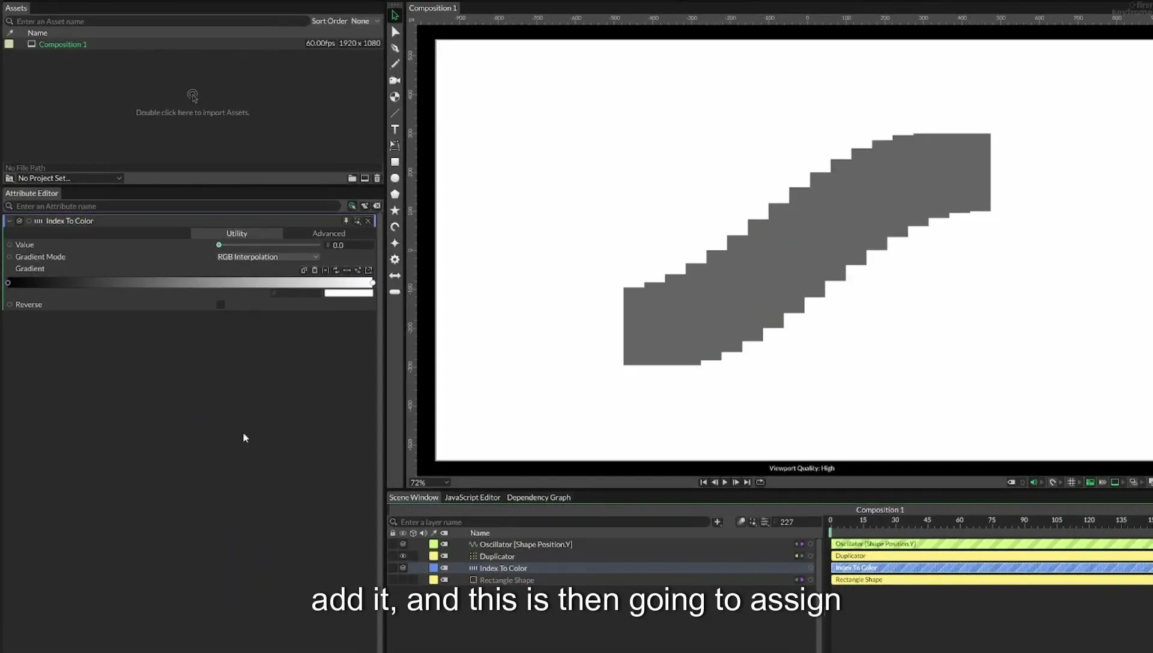This screenshot has height=653, width=1153.
Task: Select the Polygon shape tool
Action: (x=395, y=194)
